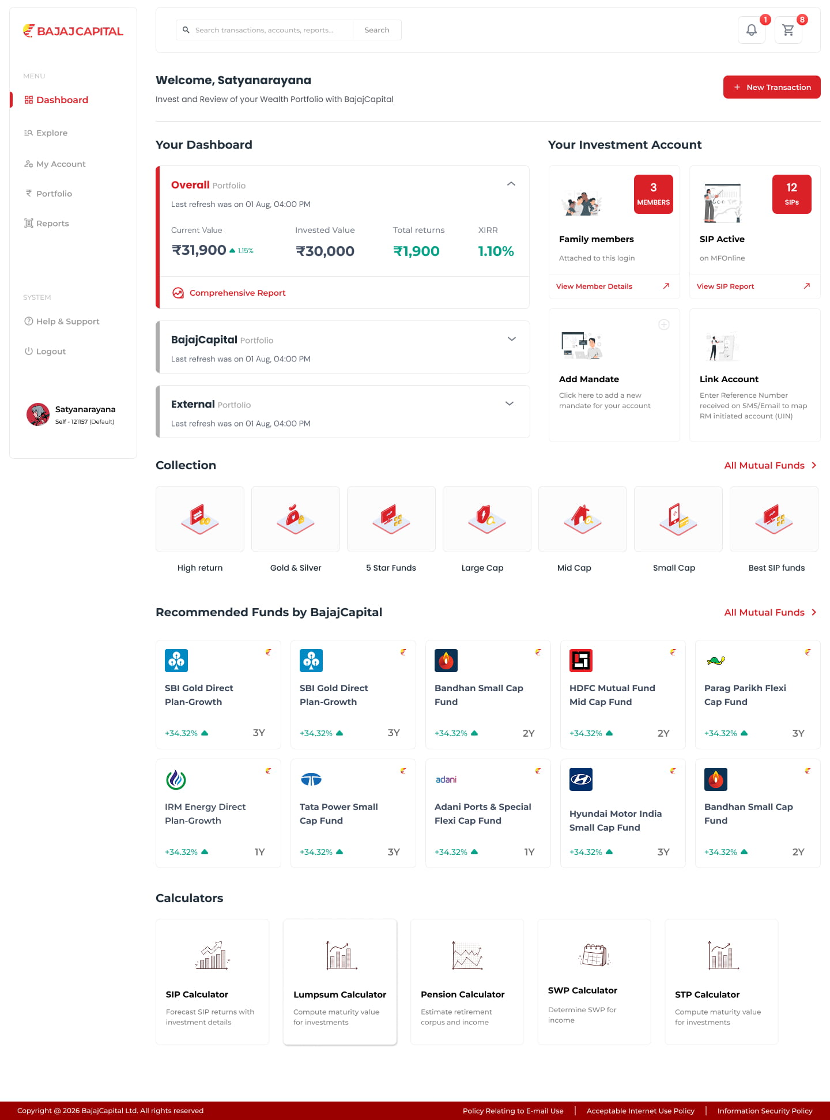Expand the BajajCapital Portfolio panel
Screen dimensions: 830x1120
tap(511, 339)
